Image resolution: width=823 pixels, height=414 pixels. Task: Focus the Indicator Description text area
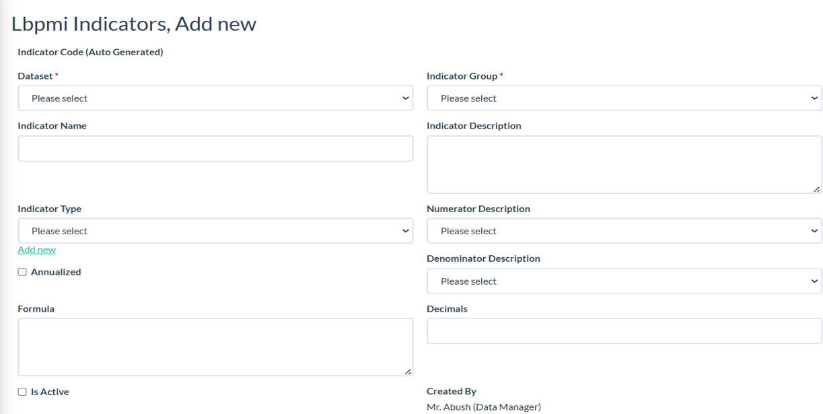(624, 164)
